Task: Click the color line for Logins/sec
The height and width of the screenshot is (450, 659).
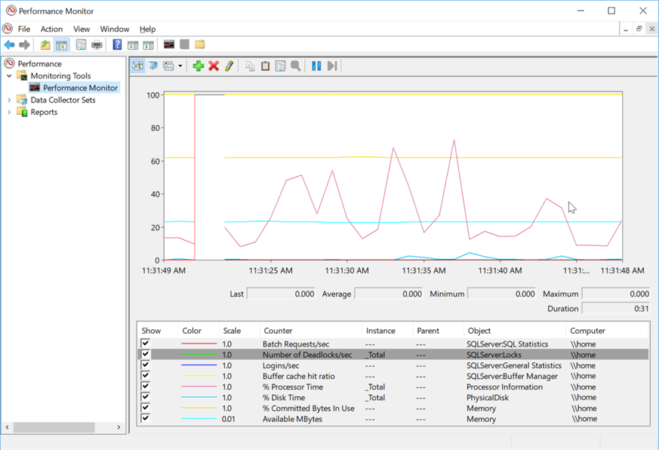Action: click(199, 365)
